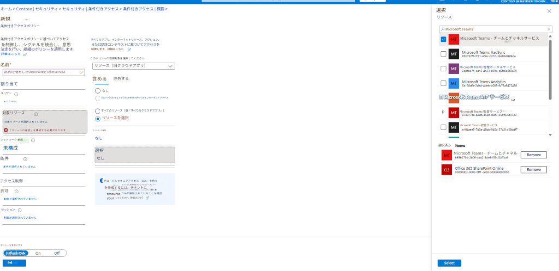
Task: Open the 許可 制御が選択されていません link
Action: (20, 199)
